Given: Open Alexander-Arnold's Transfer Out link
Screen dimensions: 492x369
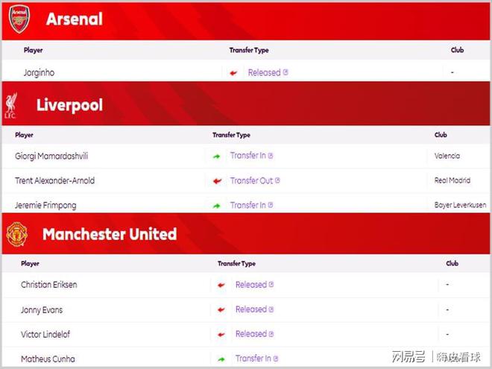Looking at the screenshot, I should [251, 180].
